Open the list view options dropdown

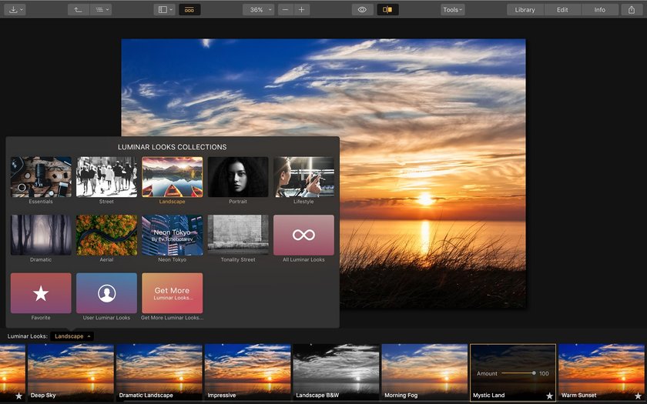(x=101, y=9)
